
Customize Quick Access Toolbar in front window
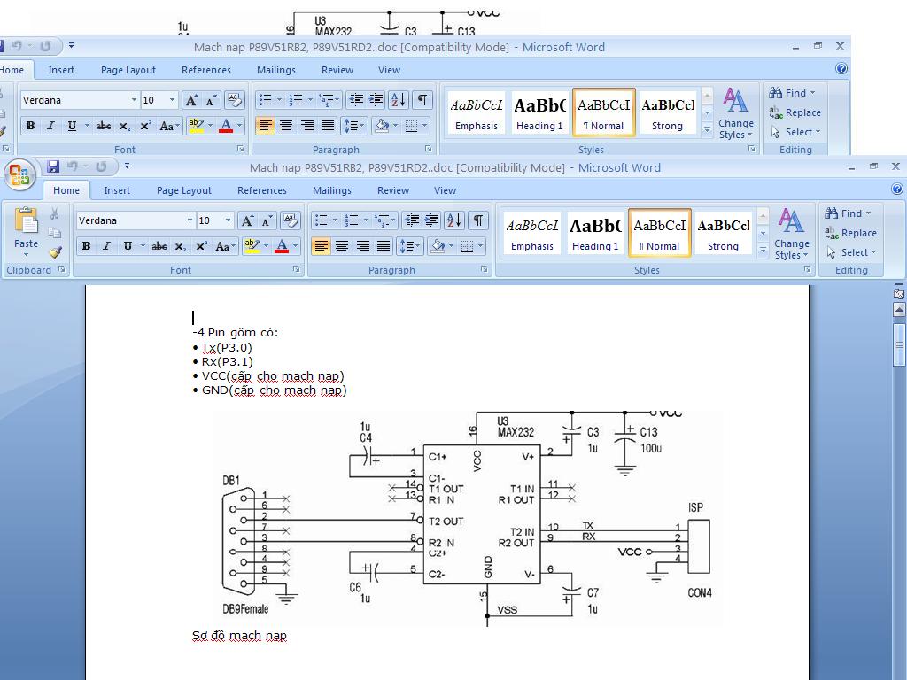(127, 166)
